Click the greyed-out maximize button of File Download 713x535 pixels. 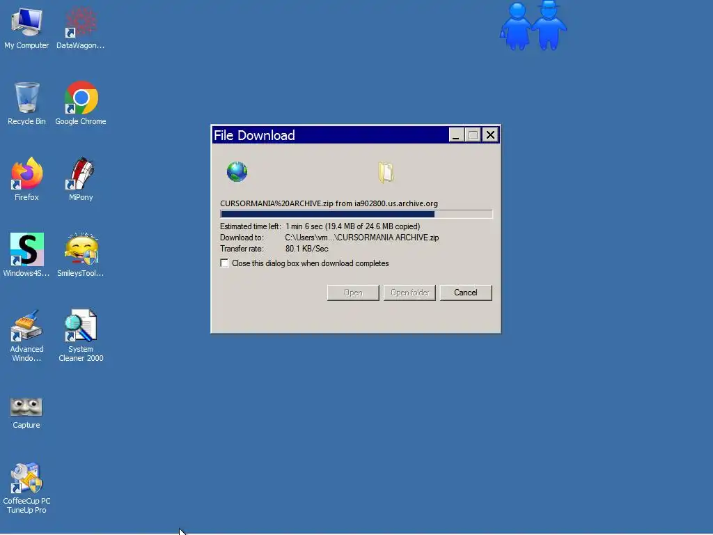(473, 134)
